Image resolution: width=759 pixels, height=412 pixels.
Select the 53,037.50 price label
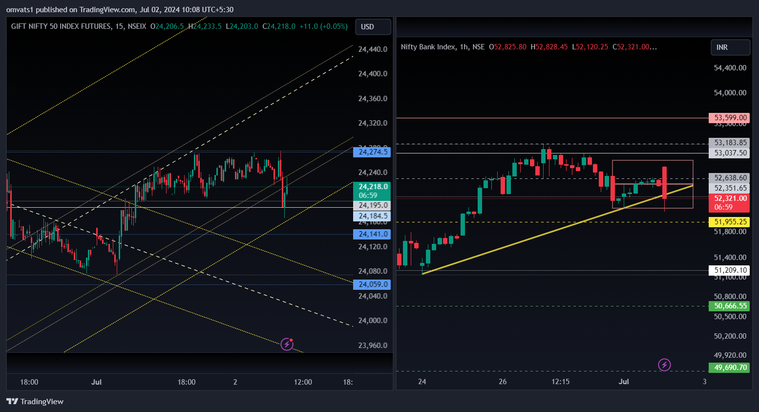coord(729,153)
